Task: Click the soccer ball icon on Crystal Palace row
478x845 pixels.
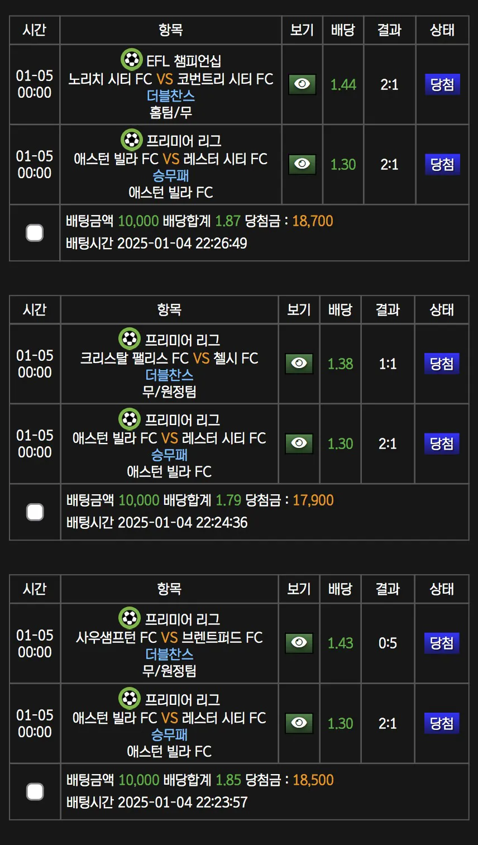Action: point(130,339)
